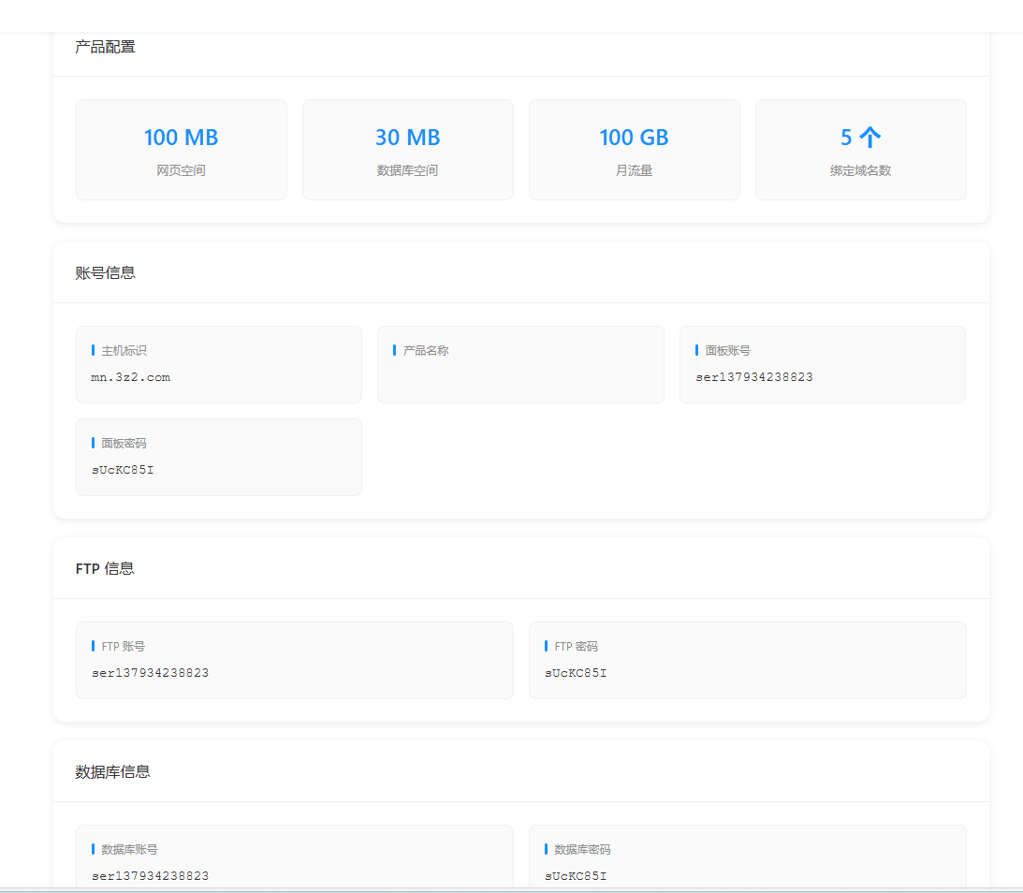Click the 数据库密码 card
Image resolution: width=1023 pixels, height=893 pixels.
(x=746, y=855)
